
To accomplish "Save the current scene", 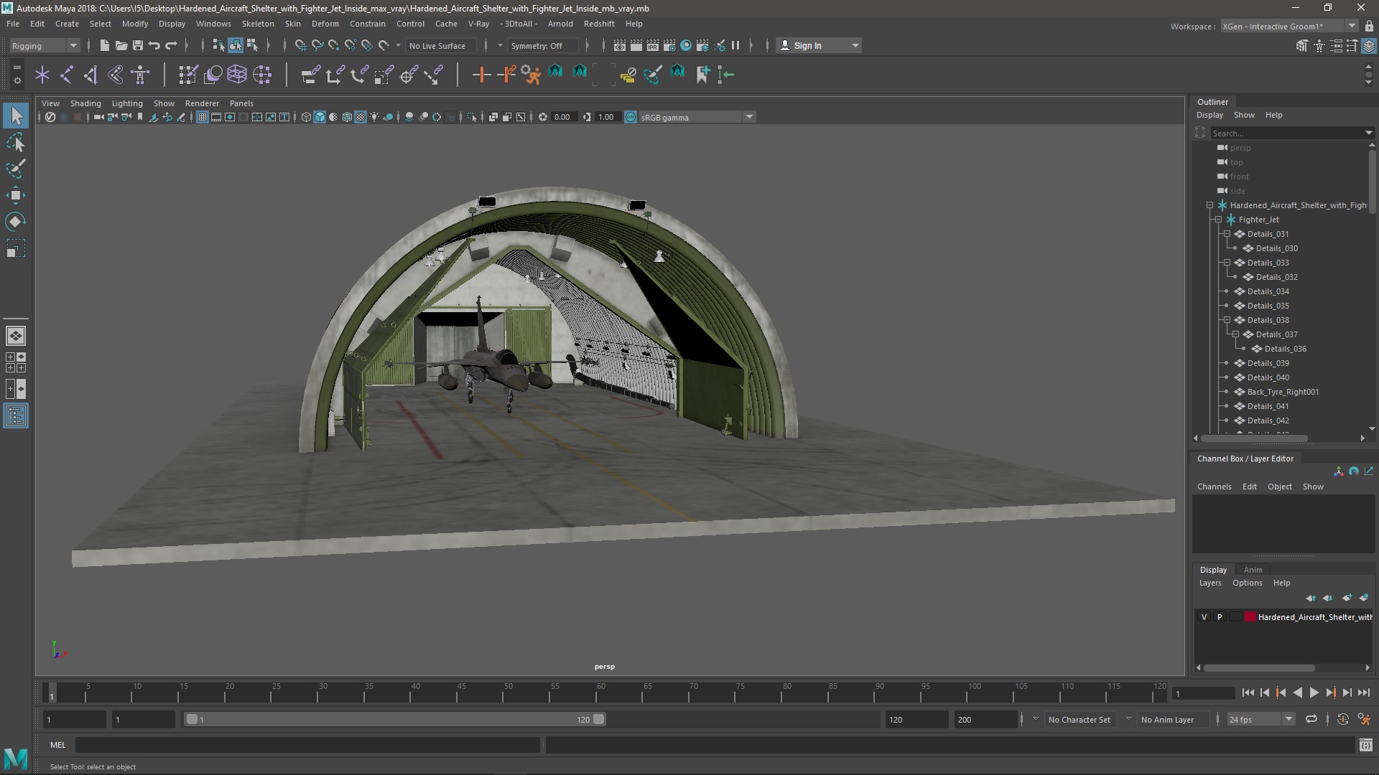I will point(137,45).
